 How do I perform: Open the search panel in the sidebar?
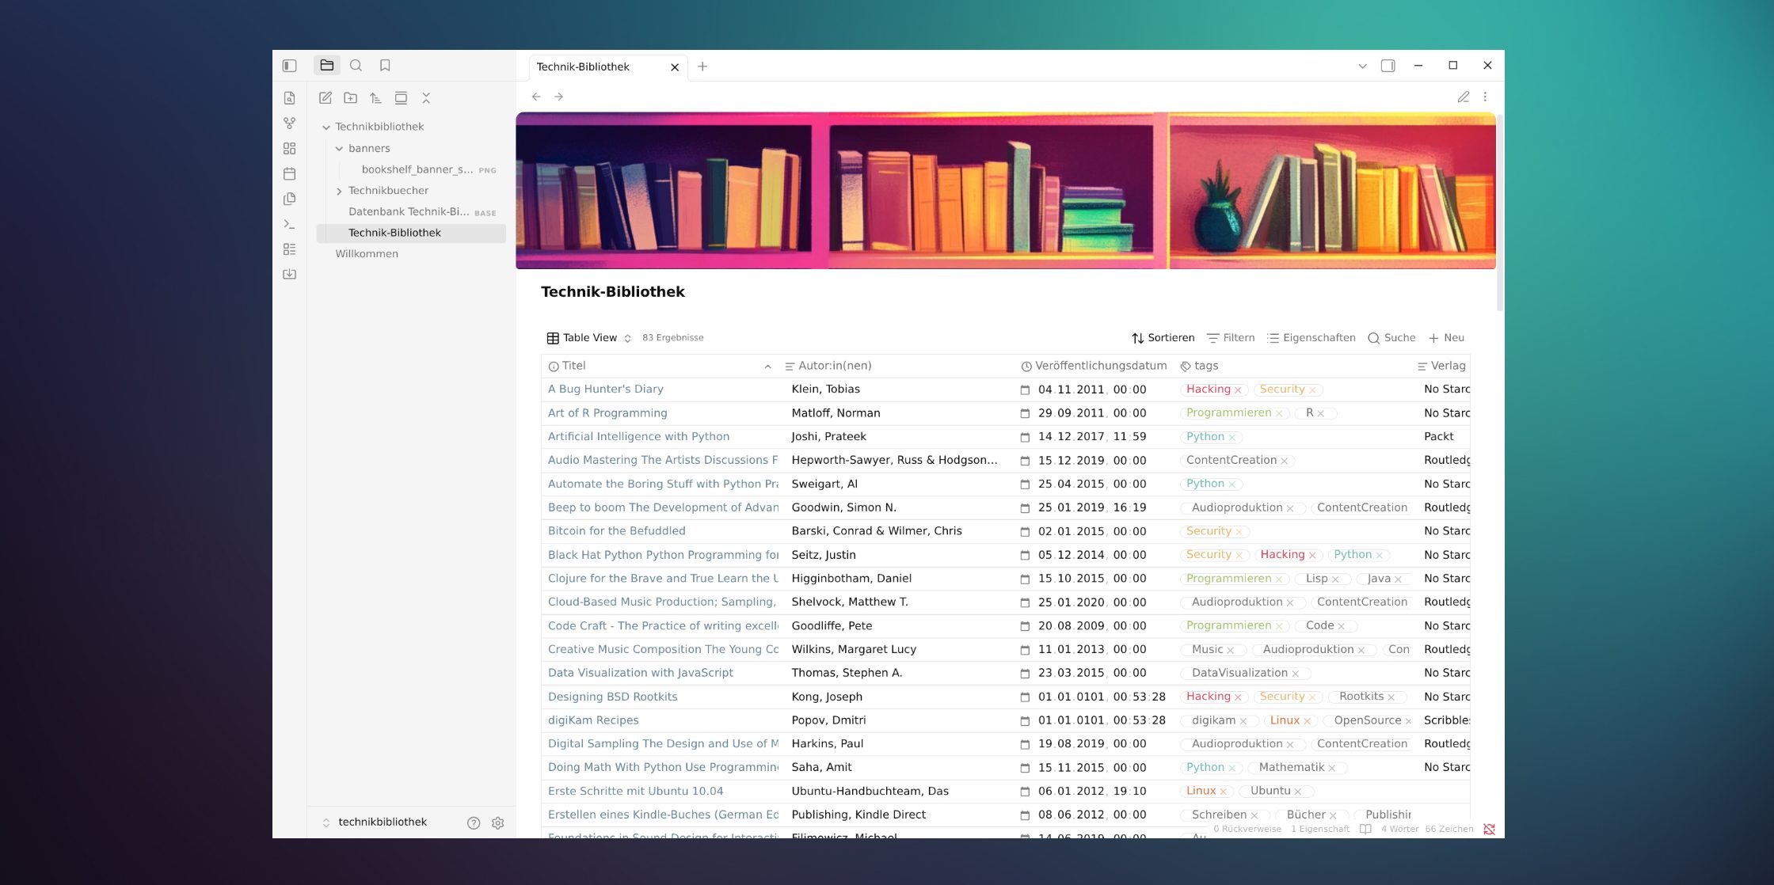click(356, 66)
